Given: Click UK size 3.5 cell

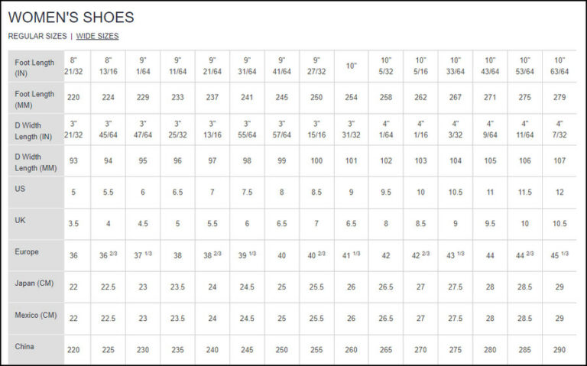Looking at the screenshot, I should click(73, 224).
